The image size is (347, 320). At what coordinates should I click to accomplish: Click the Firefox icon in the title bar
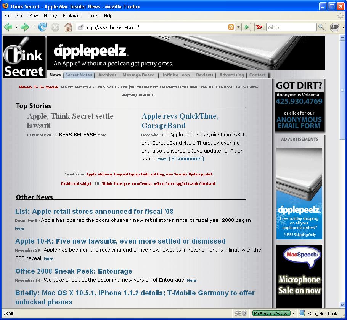tap(5, 6)
